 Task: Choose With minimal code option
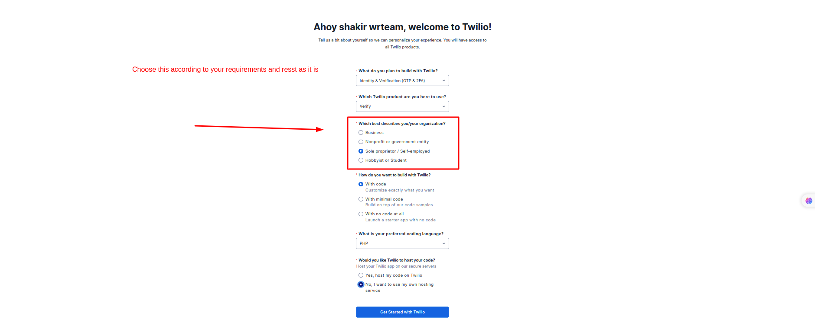pyautogui.click(x=361, y=199)
